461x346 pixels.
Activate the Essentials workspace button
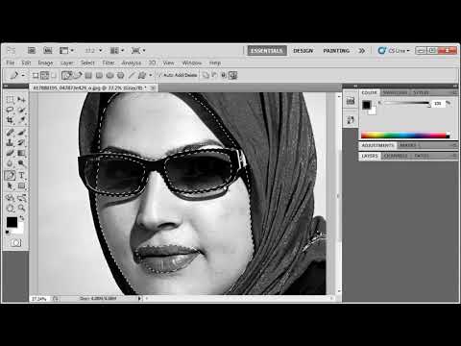267,51
